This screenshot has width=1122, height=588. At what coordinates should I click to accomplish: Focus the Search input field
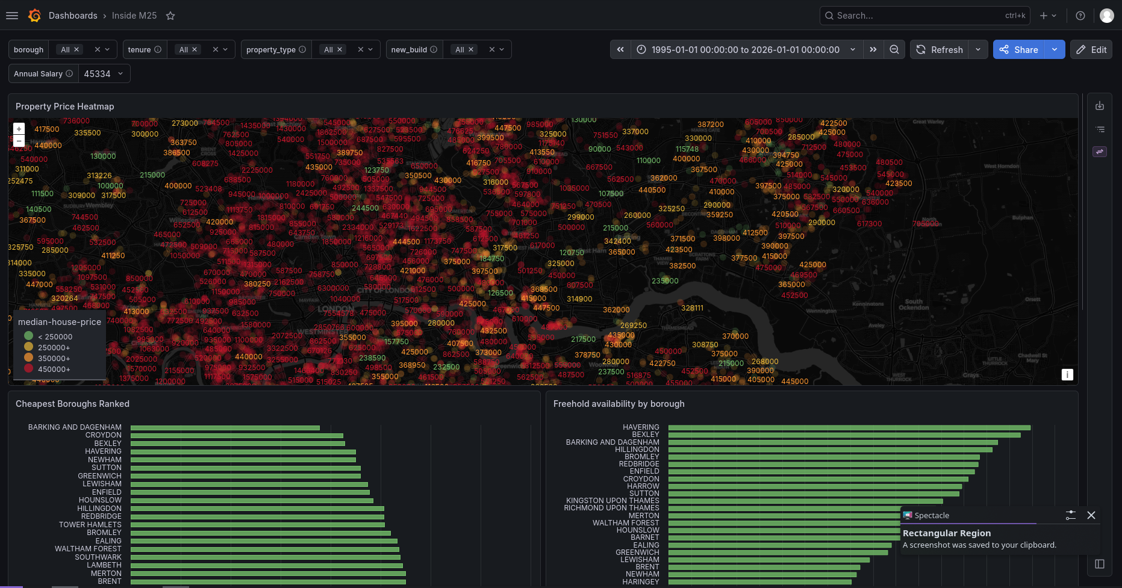pos(924,16)
